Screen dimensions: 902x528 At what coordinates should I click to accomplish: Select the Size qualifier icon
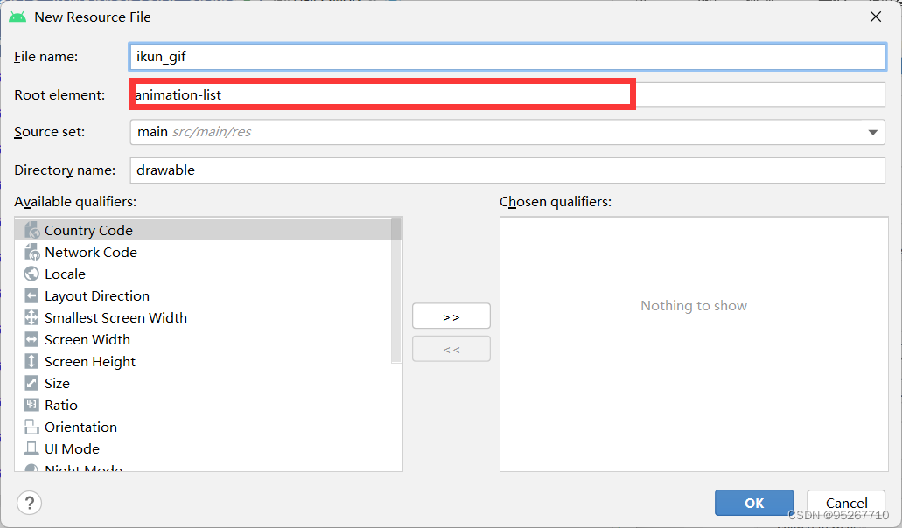(x=31, y=383)
